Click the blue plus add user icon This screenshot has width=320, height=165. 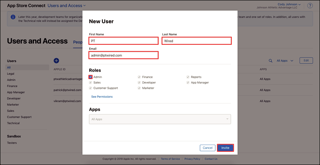point(56,60)
